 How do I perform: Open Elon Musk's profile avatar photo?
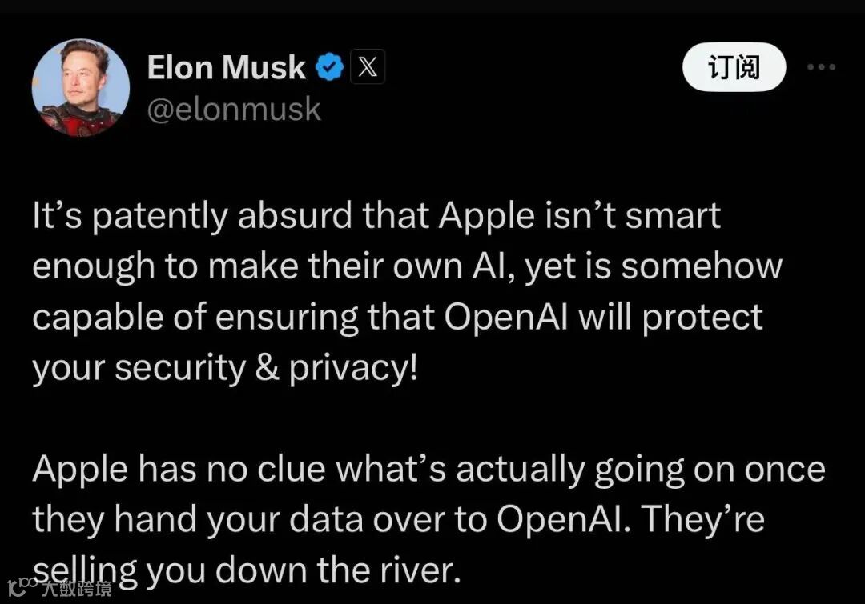point(81,88)
